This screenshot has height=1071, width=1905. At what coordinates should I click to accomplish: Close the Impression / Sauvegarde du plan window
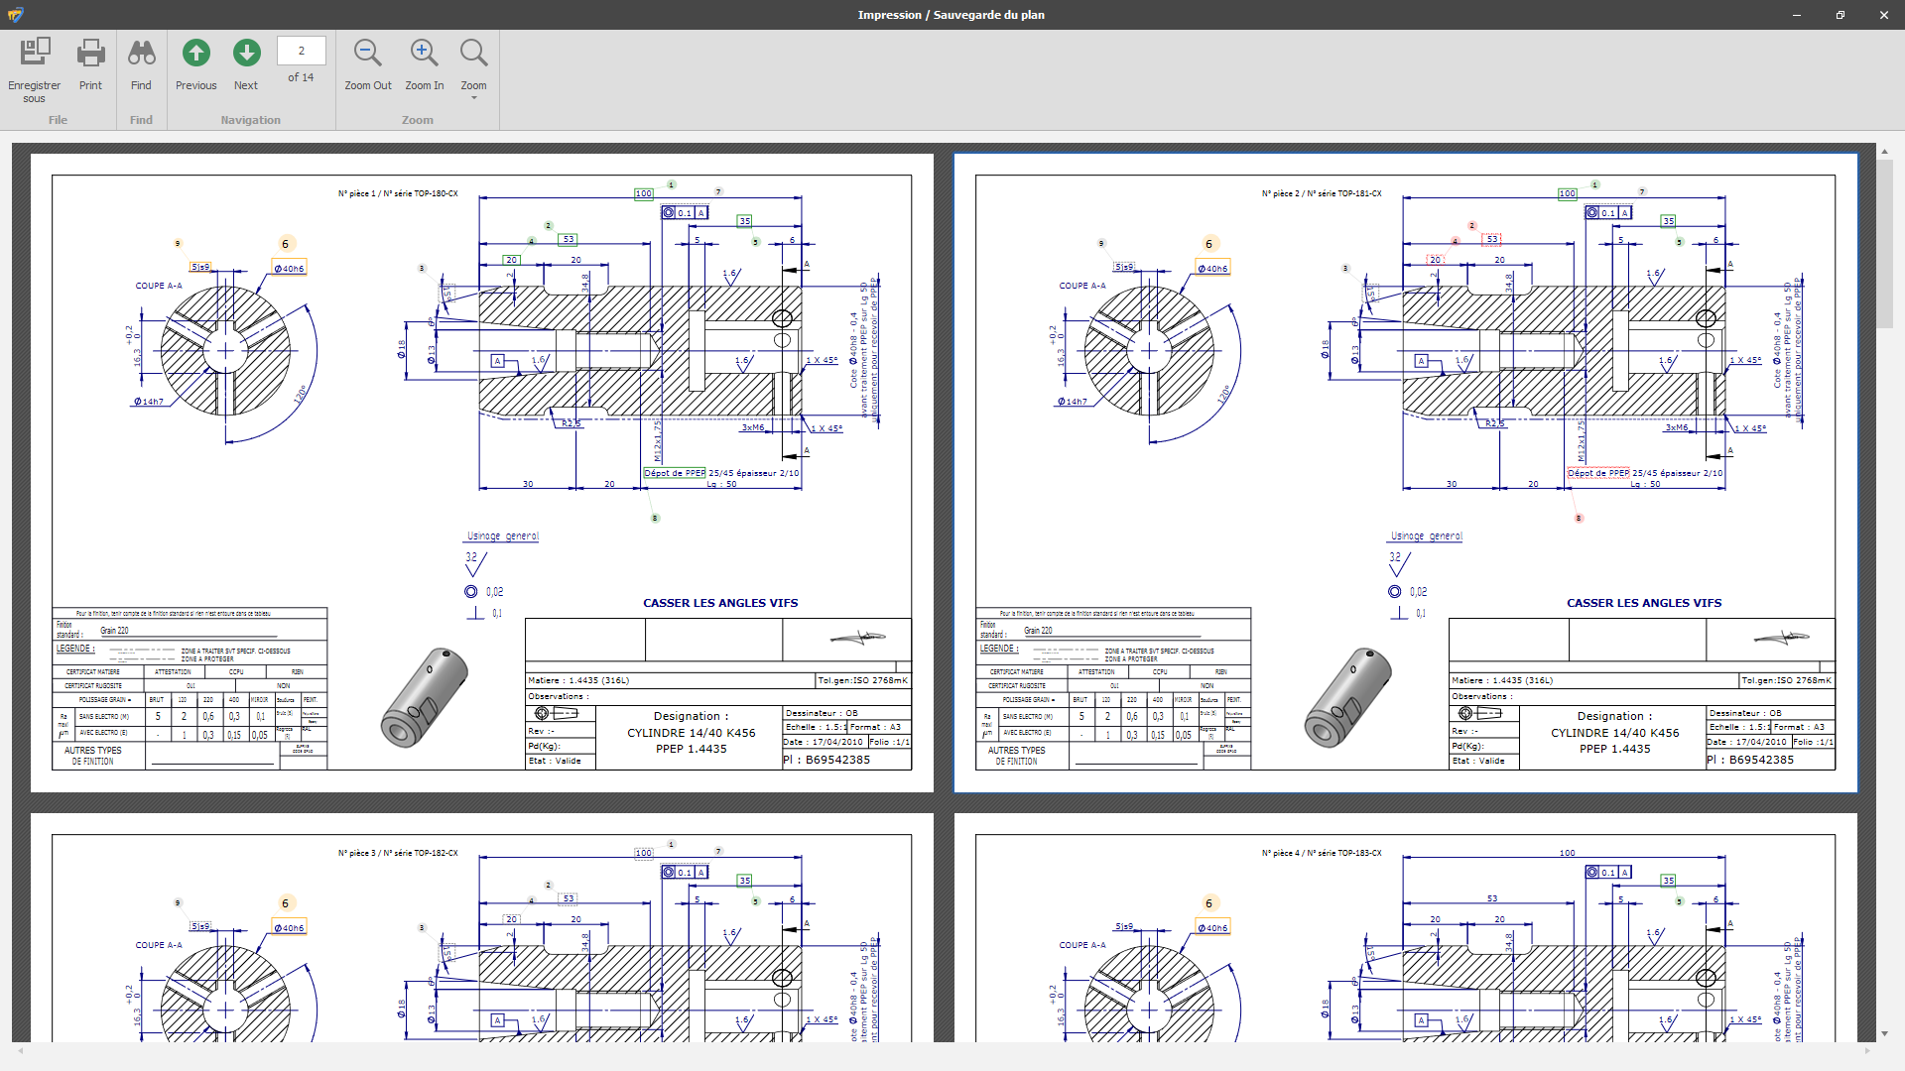(x=1883, y=15)
